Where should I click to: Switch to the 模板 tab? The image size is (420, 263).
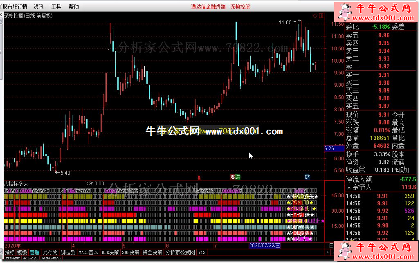22,252
